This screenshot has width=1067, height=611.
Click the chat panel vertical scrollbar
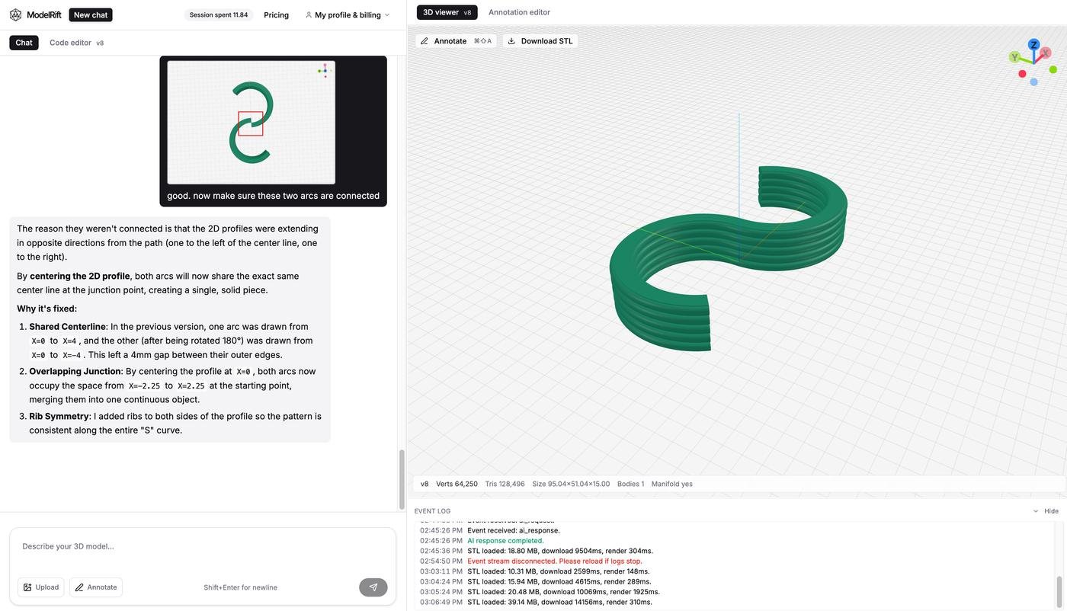[x=402, y=479]
